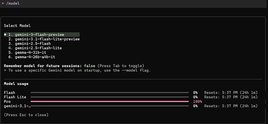Click the 'Remember model for future sessions:' label

coord(43,66)
